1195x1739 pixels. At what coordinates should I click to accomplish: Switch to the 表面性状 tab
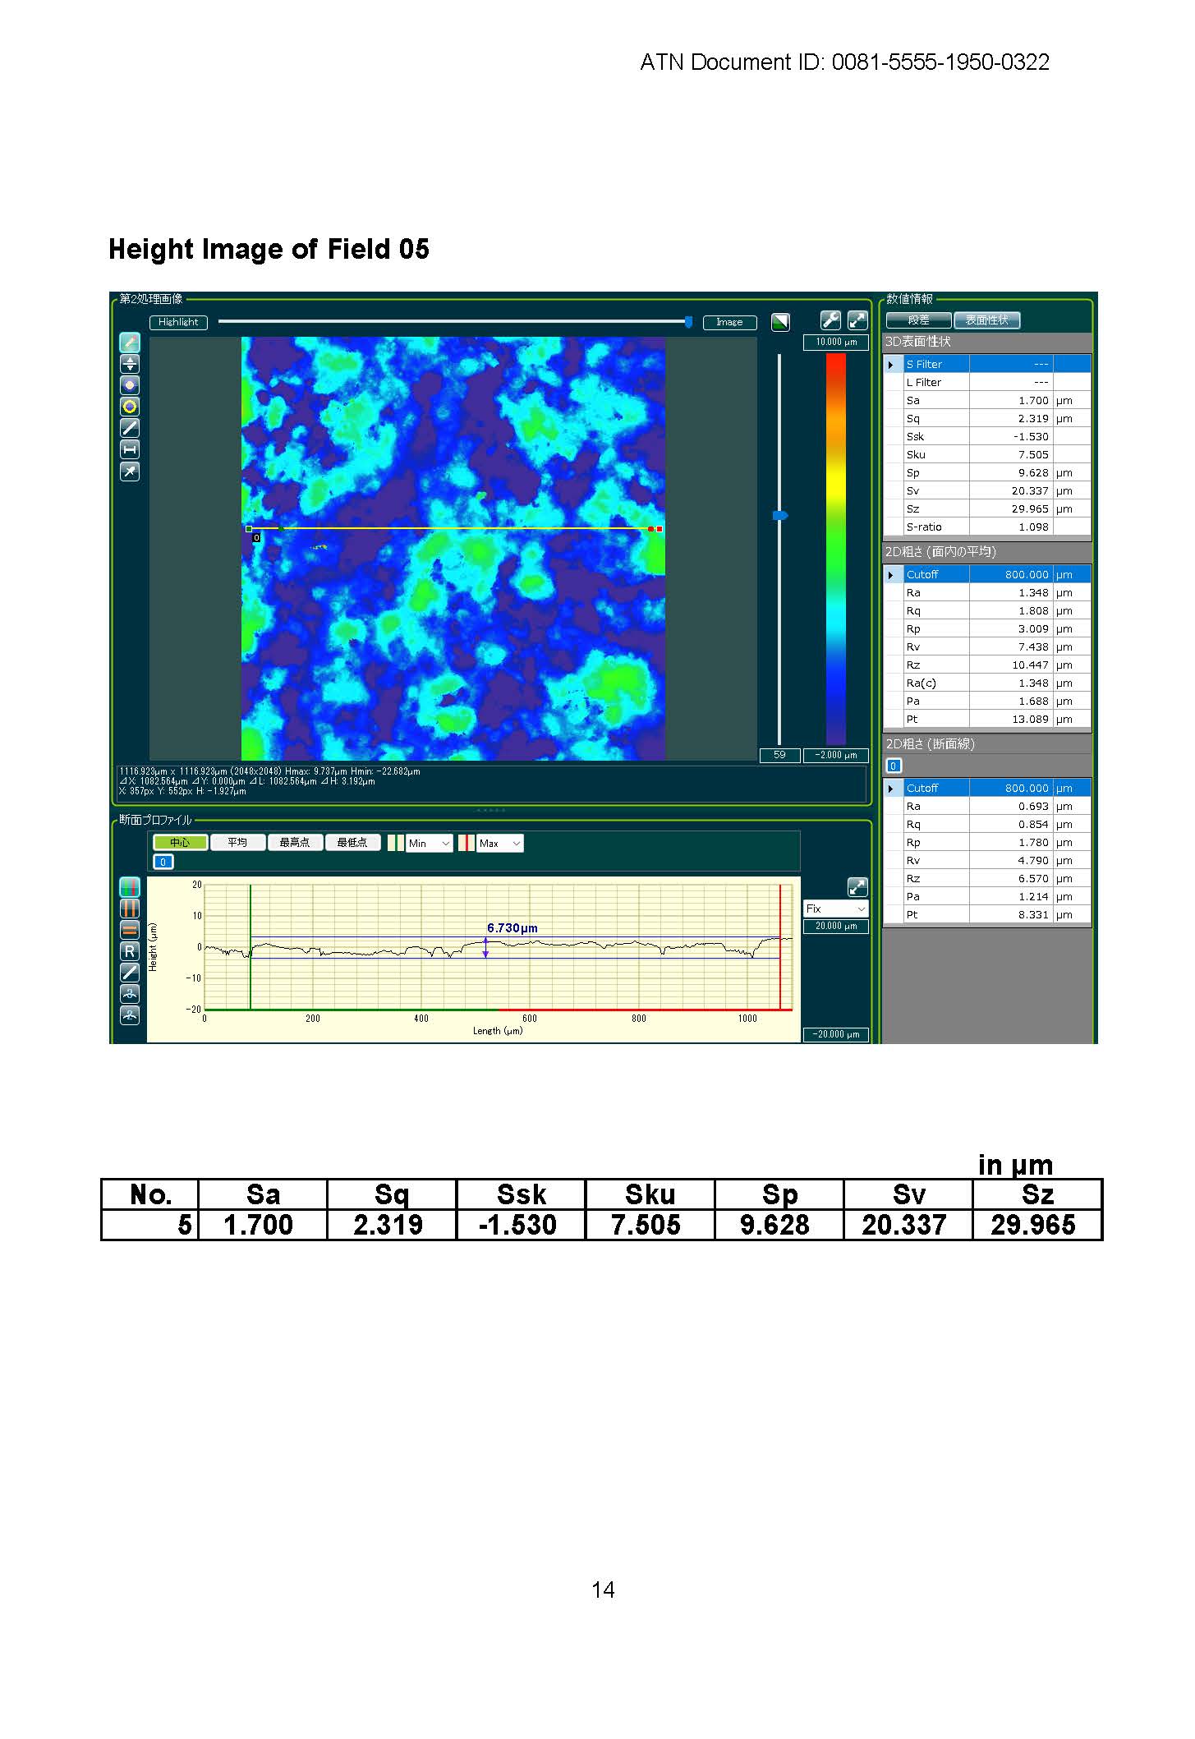(987, 320)
